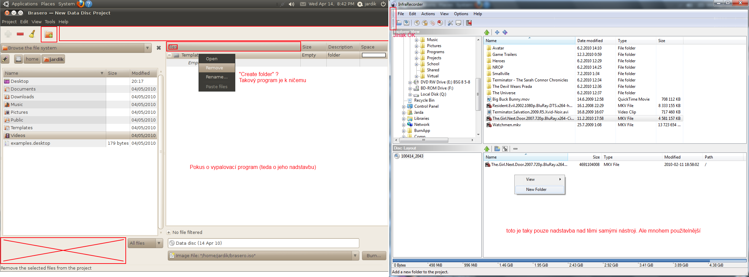Expand the Music folder in InfraRecorder tree

point(416,40)
